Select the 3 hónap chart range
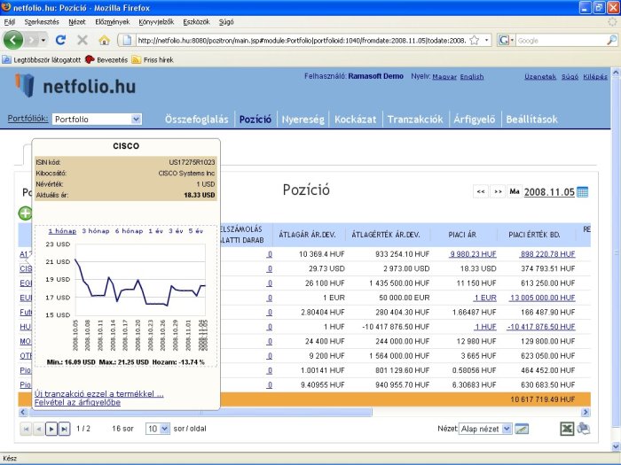 [96, 231]
